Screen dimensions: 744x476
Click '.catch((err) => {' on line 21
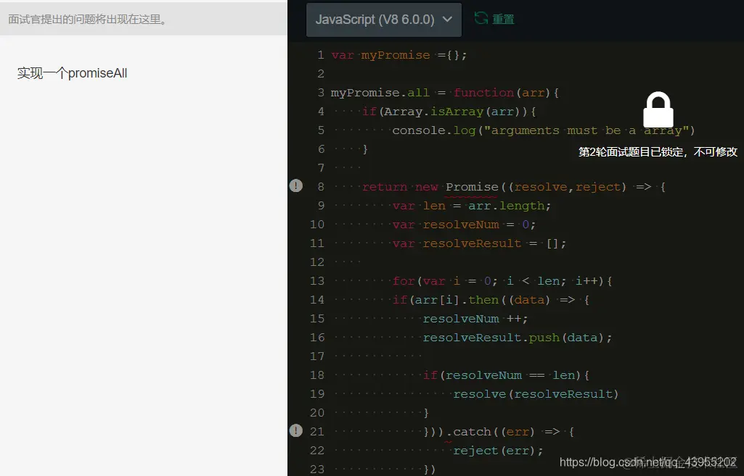pyautogui.click(x=510, y=432)
